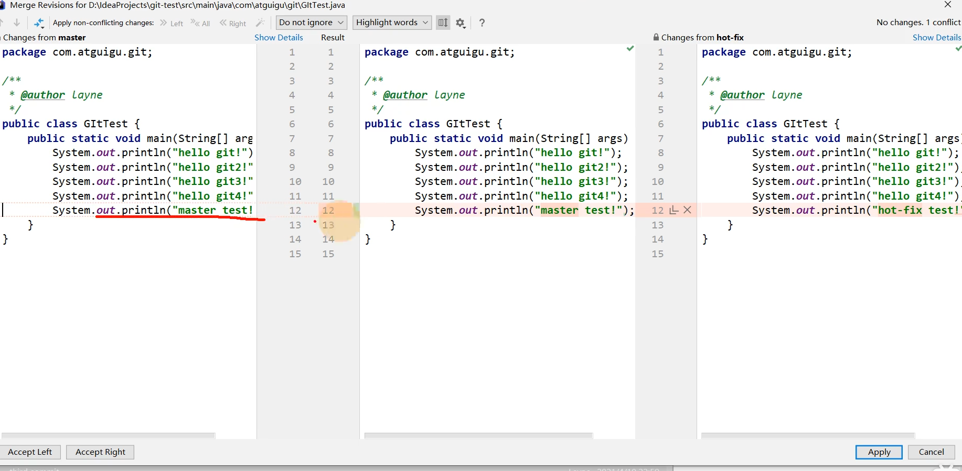Image resolution: width=962 pixels, height=471 pixels.
Task: Apply non-conflicting changes from Left
Action: coord(172,23)
